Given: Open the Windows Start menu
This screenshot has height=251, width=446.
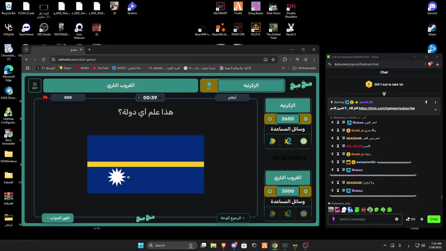Looking at the screenshot, I should tap(141, 245).
